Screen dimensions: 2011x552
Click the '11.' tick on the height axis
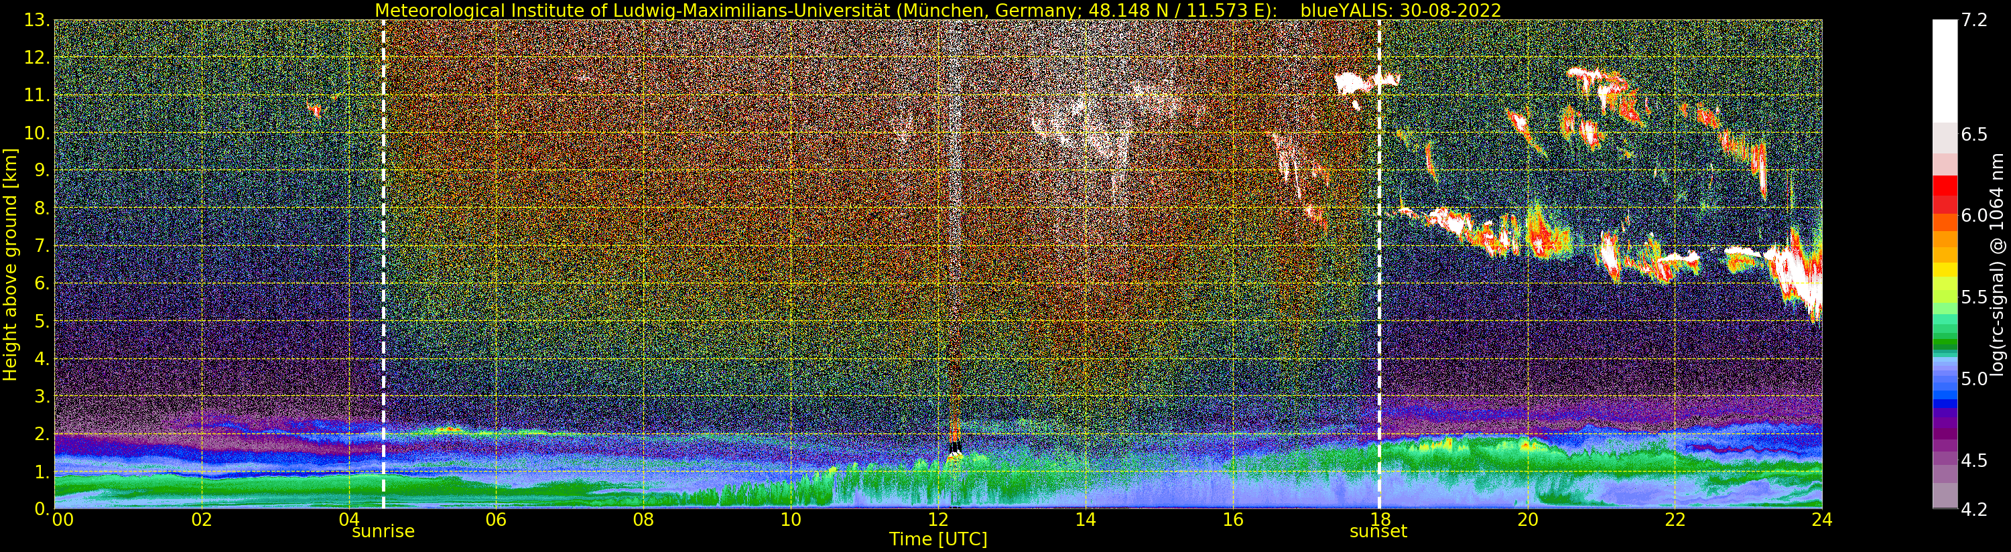click(37, 95)
